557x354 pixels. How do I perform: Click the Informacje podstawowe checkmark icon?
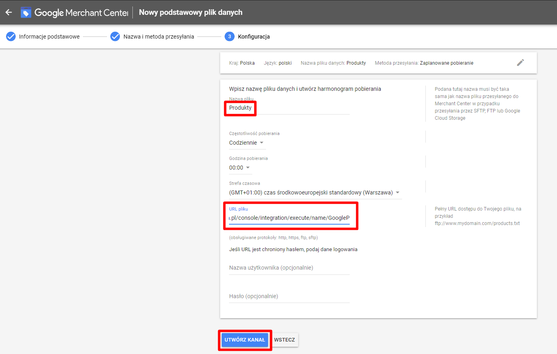click(11, 37)
